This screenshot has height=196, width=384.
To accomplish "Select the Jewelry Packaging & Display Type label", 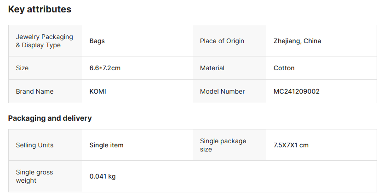I will point(38,41).
